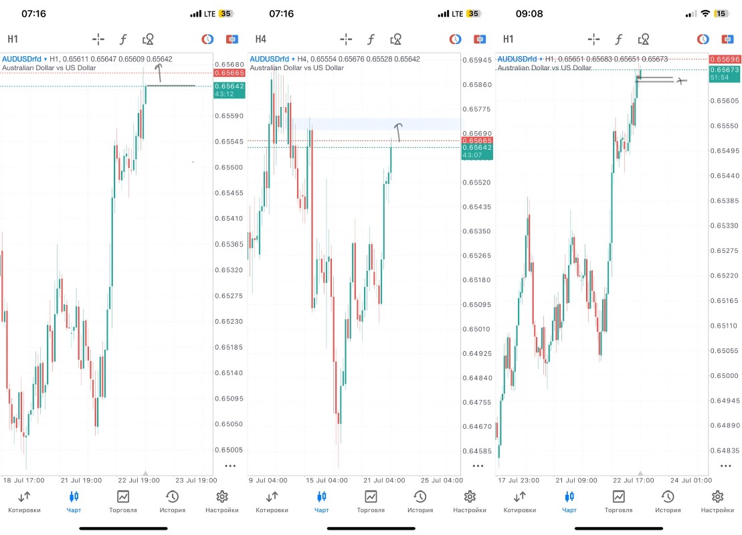Image resolution: width=742 pixels, height=535 pixels.
Task: Open indicators (f icon) on the H4 chart
Action: click(x=371, y=39)
